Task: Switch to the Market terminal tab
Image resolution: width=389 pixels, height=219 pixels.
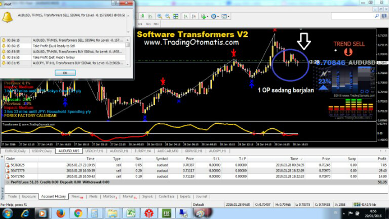Action: click(130, 196)
